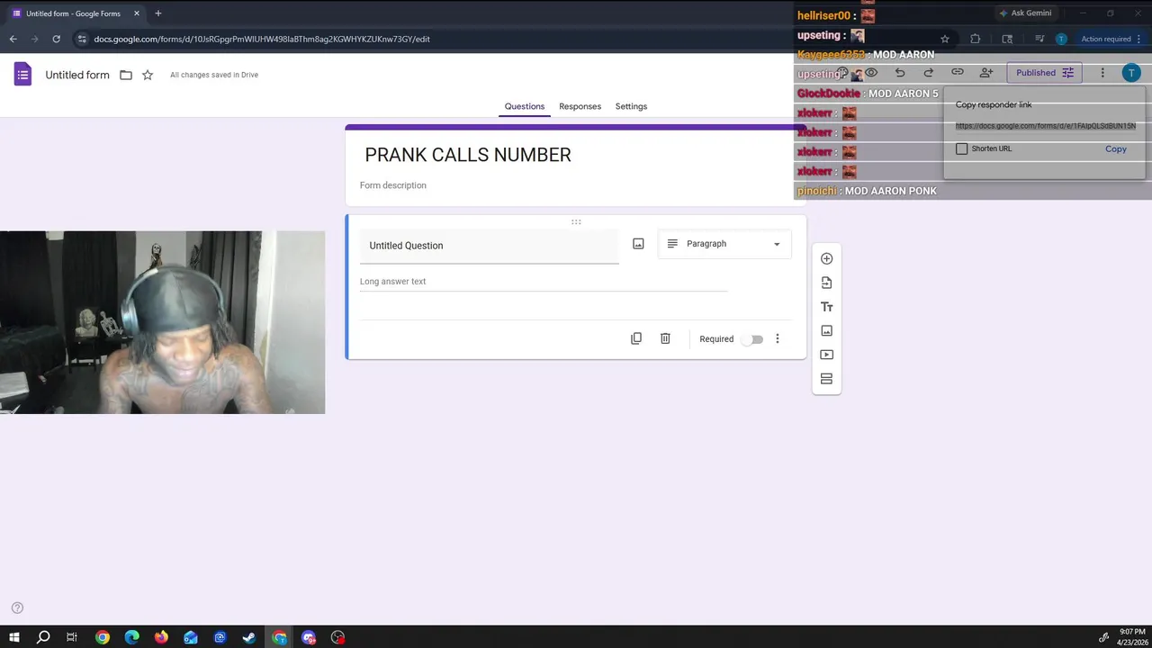
Task: Open Microsoft Edge from the taskbar
Action: [x=132, y=637]
